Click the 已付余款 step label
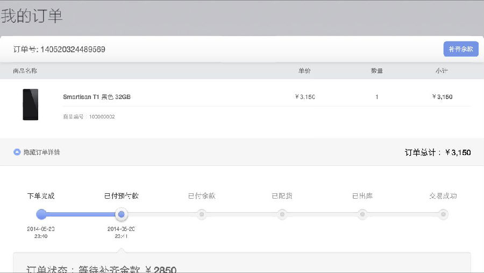 click(202, 195)
